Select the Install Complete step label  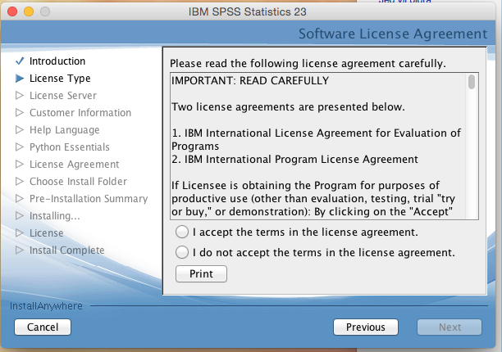click(x=66, y=250)
